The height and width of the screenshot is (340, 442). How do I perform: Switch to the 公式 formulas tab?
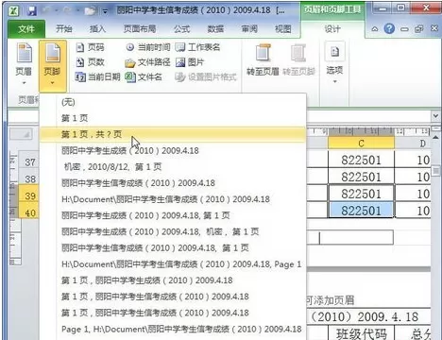coord(181,29)
